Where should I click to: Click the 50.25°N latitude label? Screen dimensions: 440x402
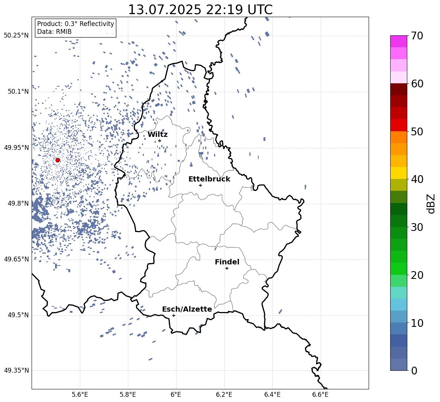pos(16,36)
